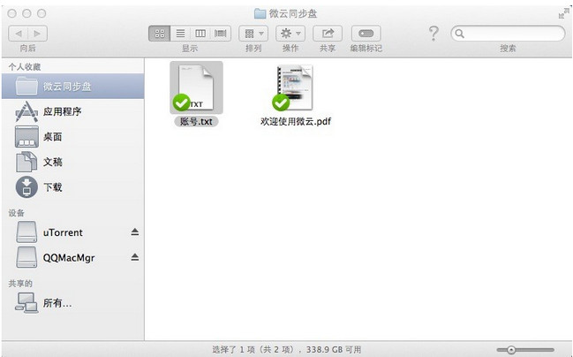Select 微云同步盘 in the sidebar
Viewport: 573px width, 357px height.
pyautogui.click(x=72, y=87)
